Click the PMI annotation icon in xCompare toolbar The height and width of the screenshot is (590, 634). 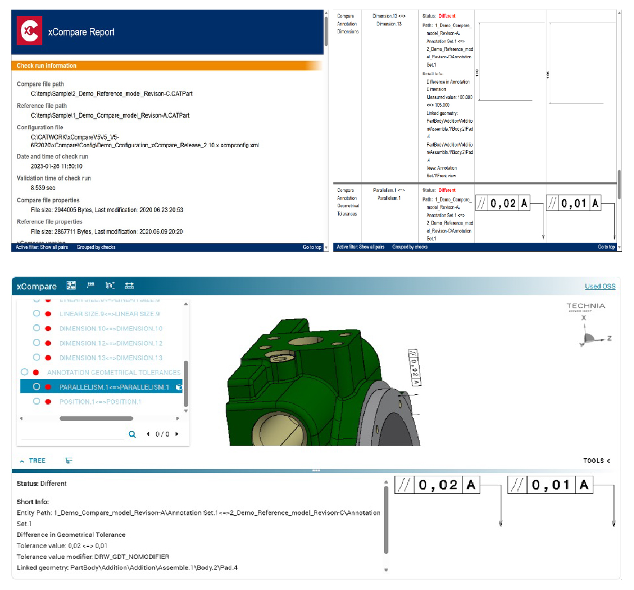click(x=90, y=285)
